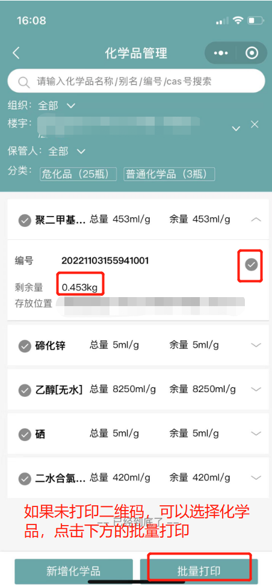
Task: Toggle the 乙醇[无水] checkbox
Action: point(25,390)
